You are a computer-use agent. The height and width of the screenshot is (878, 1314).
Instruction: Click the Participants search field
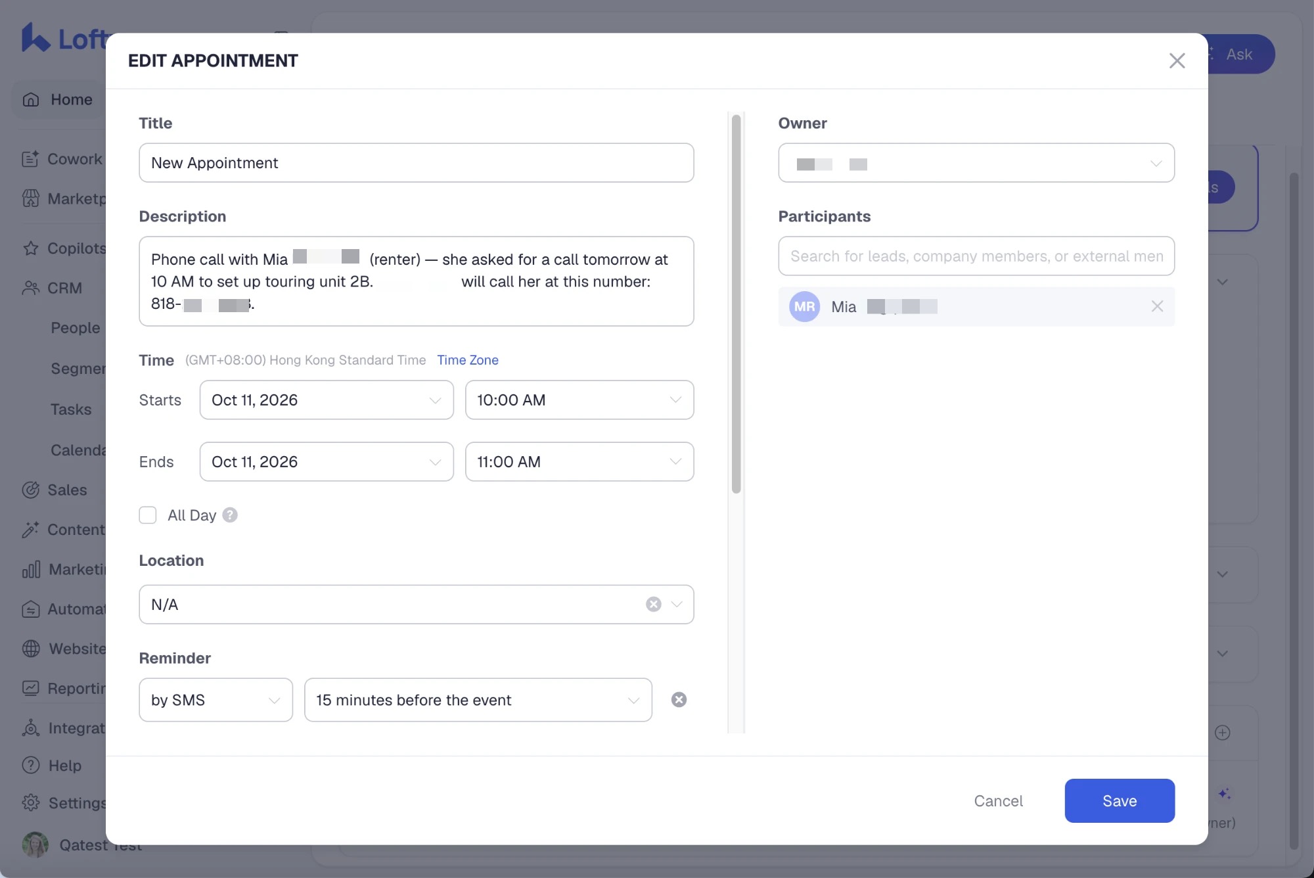[976, 256]
